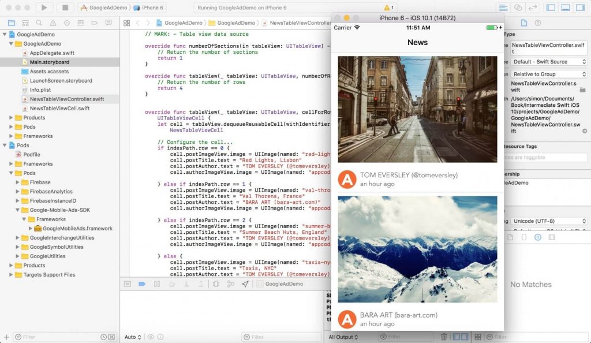Select iPhone 6 in the scheme selector
Viewport: 591px width, 343px height.
coord(151,8)
